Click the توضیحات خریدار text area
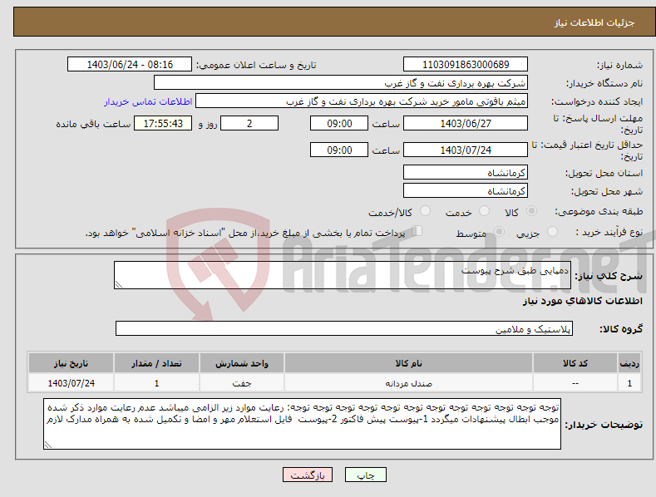This screenshot has height=497, width=656. point(302,424)
